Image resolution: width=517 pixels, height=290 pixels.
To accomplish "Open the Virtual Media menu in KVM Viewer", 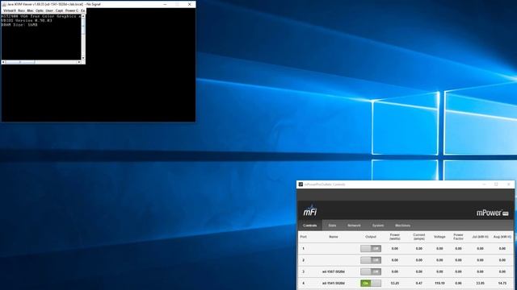I will 9,10.
